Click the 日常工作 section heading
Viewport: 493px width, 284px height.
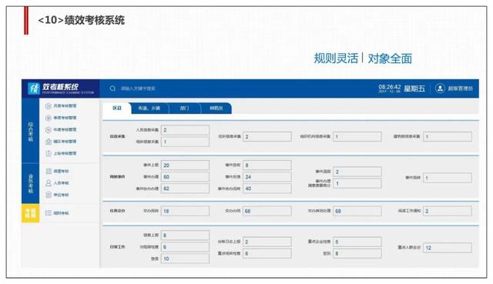tap(117, 247)
